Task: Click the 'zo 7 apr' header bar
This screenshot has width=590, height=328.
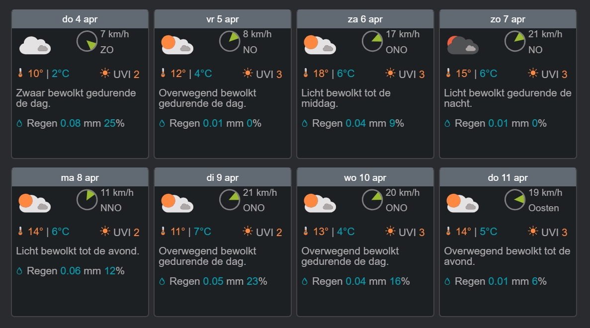Action: point(508,19)
